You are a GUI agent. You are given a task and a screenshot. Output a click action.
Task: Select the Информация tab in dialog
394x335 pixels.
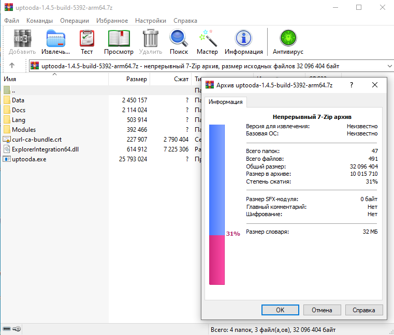pyautogui.click(x=225, y=102)
